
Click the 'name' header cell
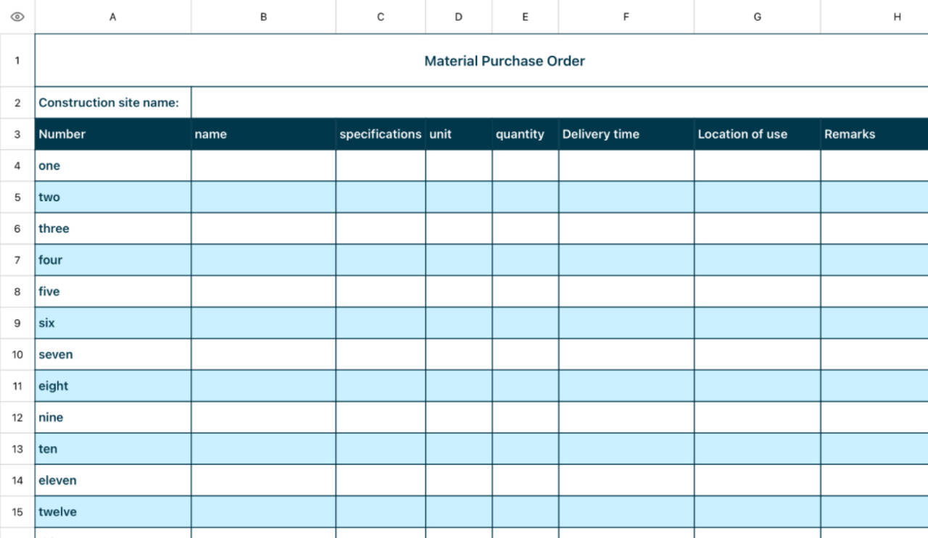coord(264,134)
